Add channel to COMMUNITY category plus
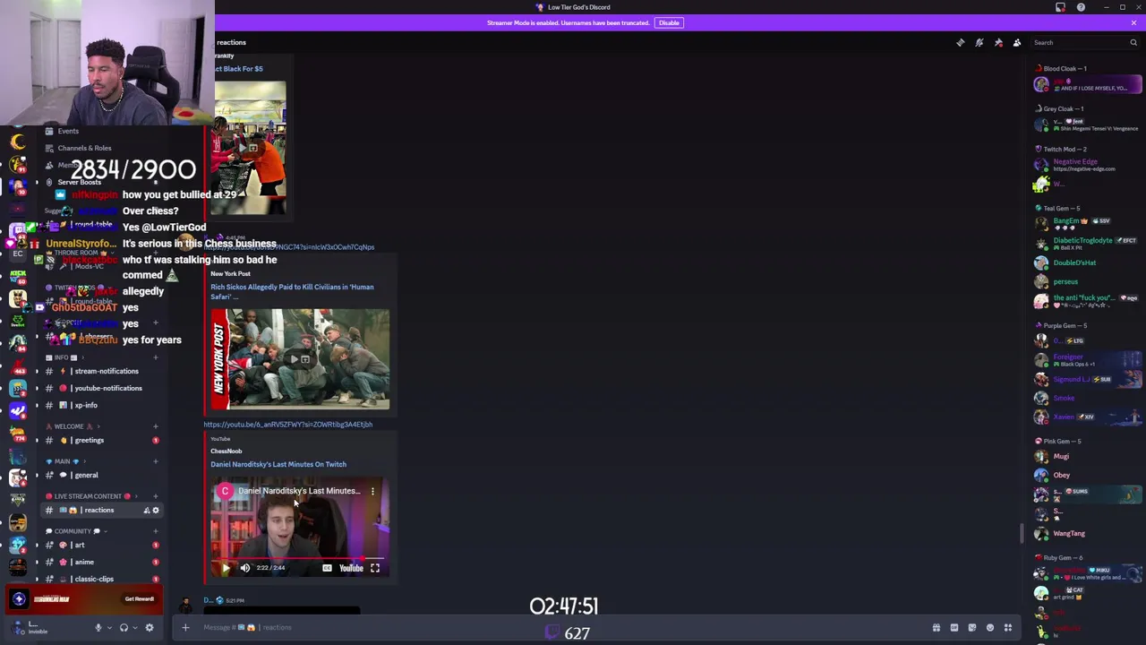The height and width of the screenshot is (645, 1146). point(156,531)
